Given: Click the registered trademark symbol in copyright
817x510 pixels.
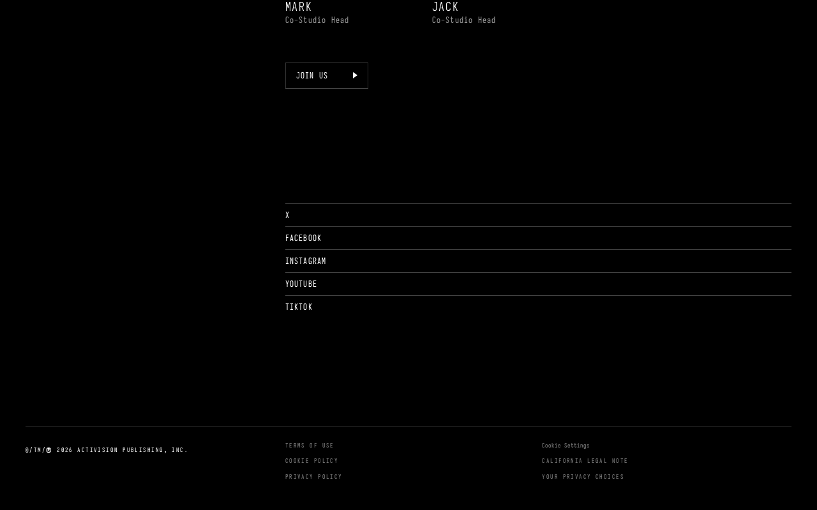Looking at the screenshot, I should pyautogui.click(x=49, y=450).
